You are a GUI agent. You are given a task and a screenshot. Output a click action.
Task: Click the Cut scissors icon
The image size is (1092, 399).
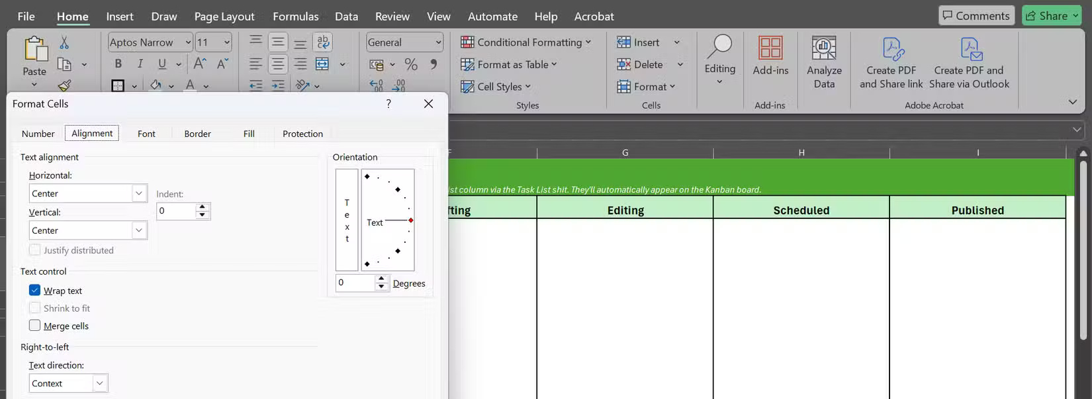(64, 42)
